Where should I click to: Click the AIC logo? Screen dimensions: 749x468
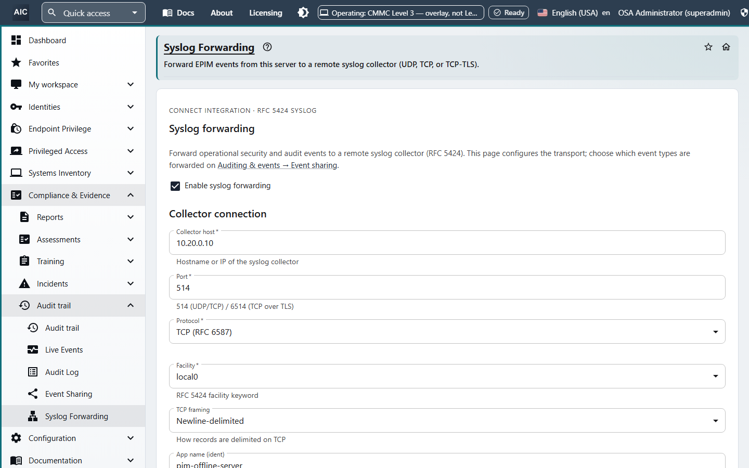(x=21, y=12)
